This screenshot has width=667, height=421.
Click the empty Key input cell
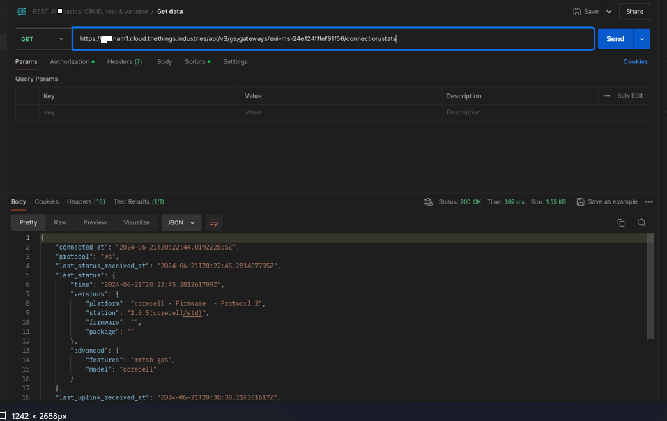pyautogui.click(x=139, y=112)
